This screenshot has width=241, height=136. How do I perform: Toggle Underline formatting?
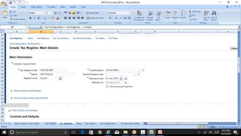38,18
